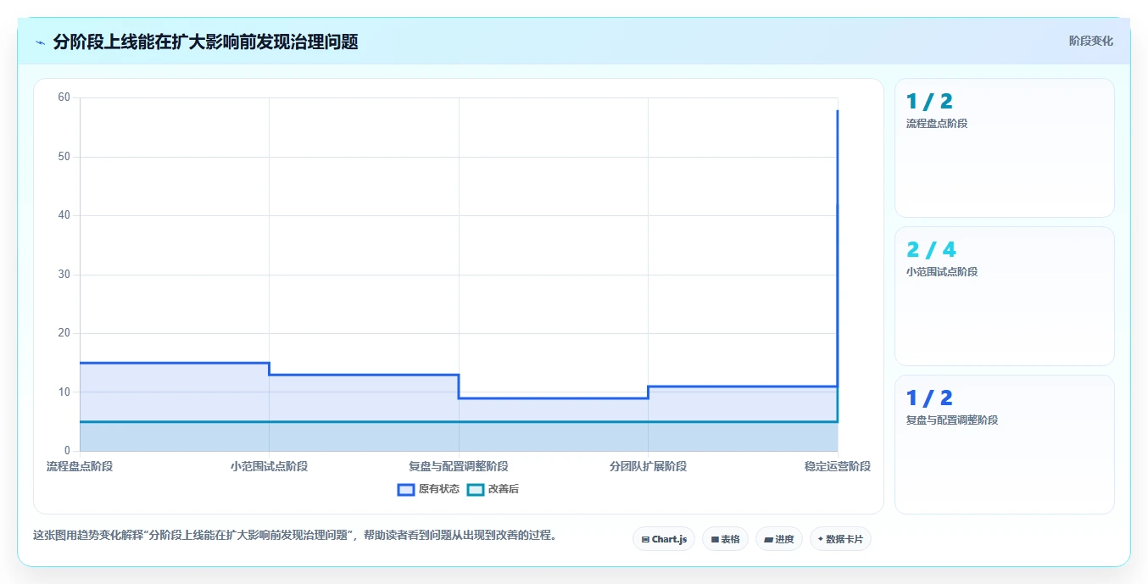Select the Chart.js tag chip
The width and height of the screenshot is (1148, 584).
[x=664, y=539]
